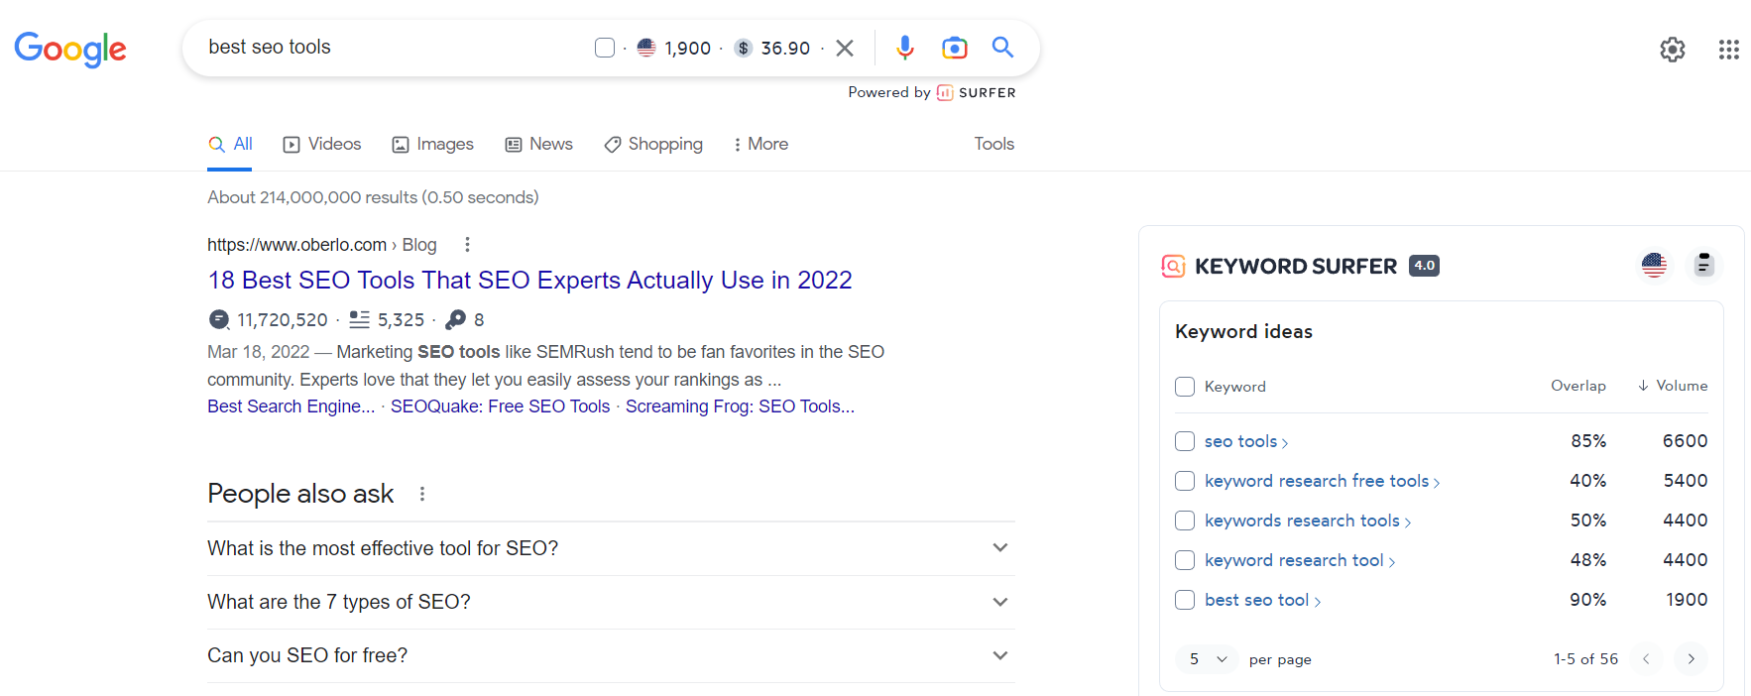Click the word count icon showing 5,325

(x=359, y=319)
